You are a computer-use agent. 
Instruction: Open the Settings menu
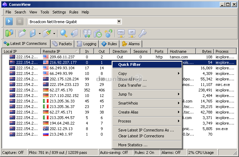point(59,12)
